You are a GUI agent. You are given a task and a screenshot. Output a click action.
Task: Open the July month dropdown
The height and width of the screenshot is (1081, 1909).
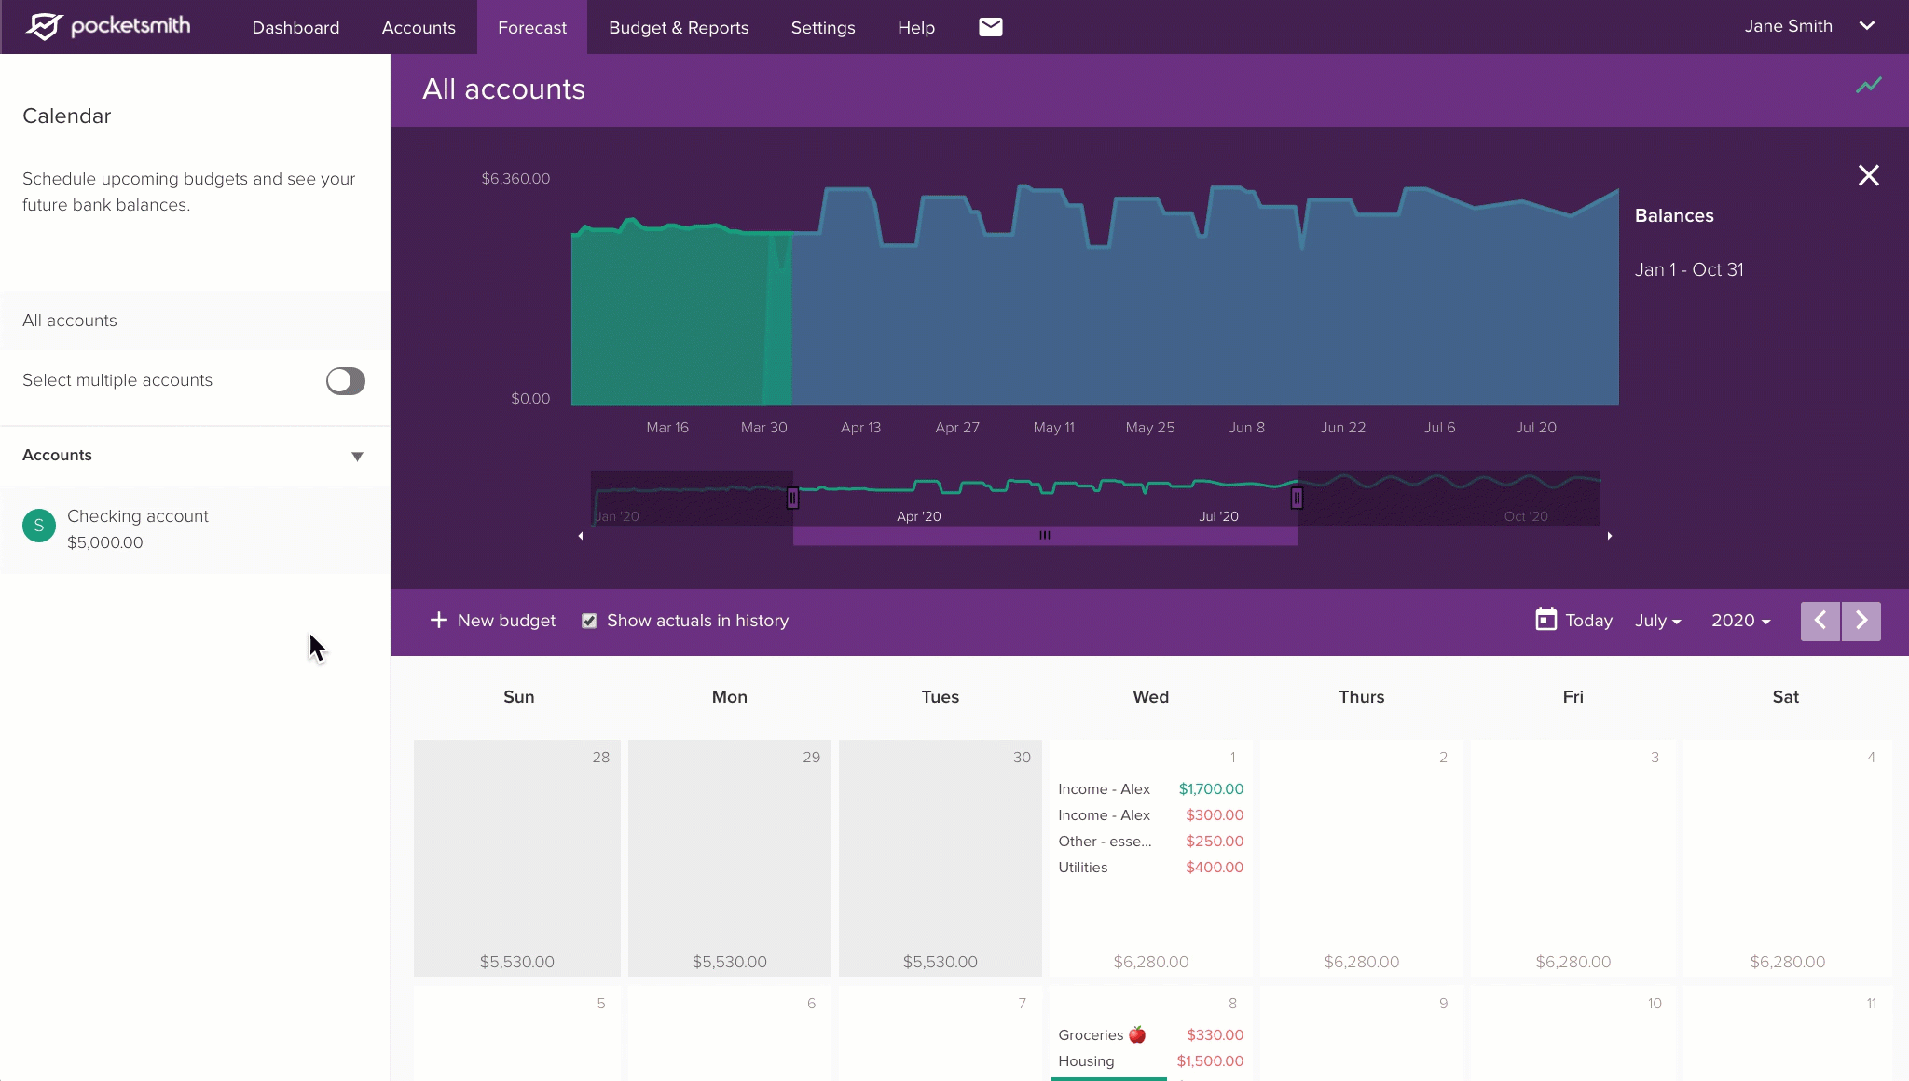pos(1657,621)
